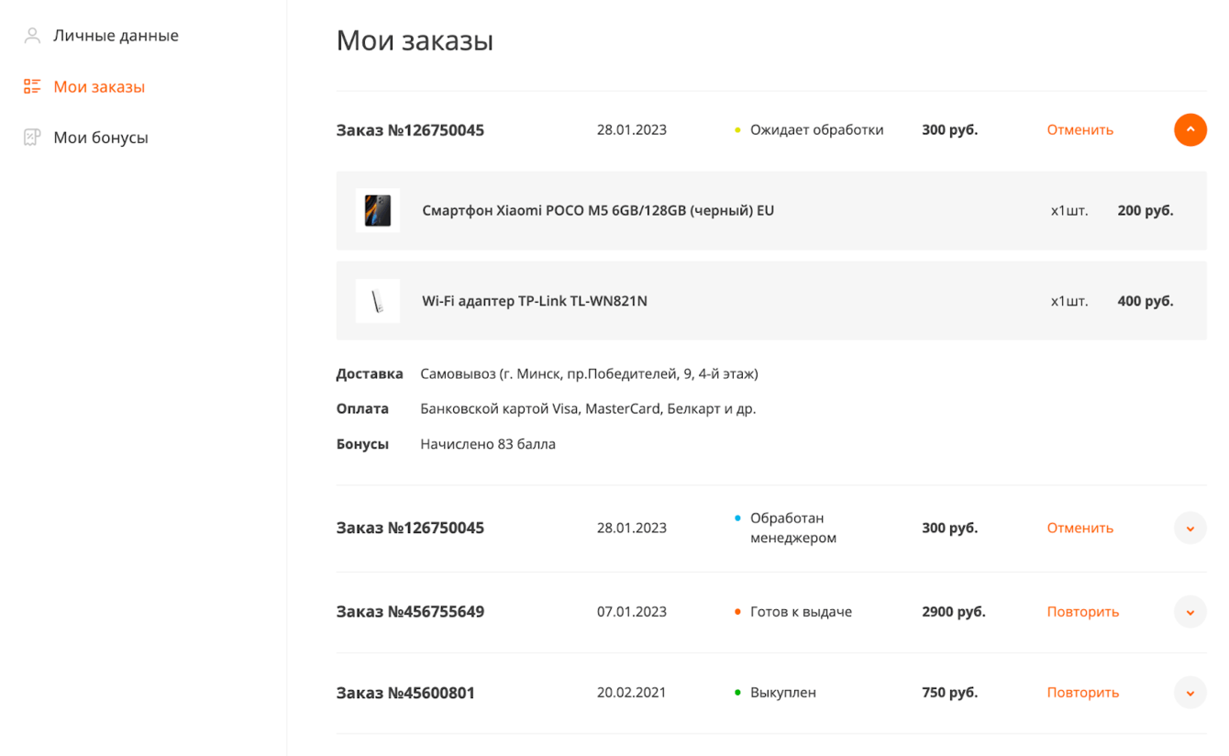The image size is (1229, 756).
Task: Click the list icon beside Мои заказы
Action: pyautogui.click(x=32, y=86)
